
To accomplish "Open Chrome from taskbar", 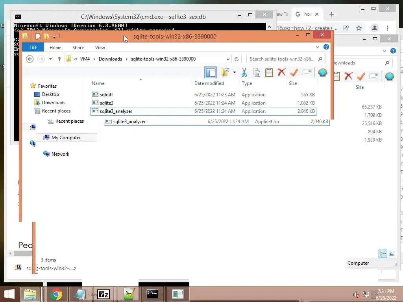I will coord(56,294).
